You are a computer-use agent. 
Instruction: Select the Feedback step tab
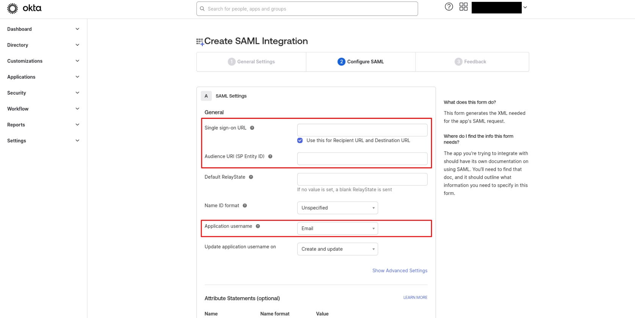[x=470, y=62]
